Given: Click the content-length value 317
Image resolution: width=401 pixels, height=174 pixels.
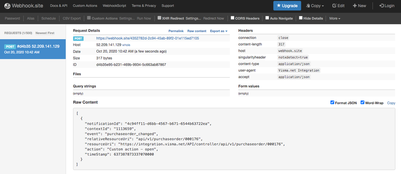Looking at the screenshot, I should [x=281, y=45].
